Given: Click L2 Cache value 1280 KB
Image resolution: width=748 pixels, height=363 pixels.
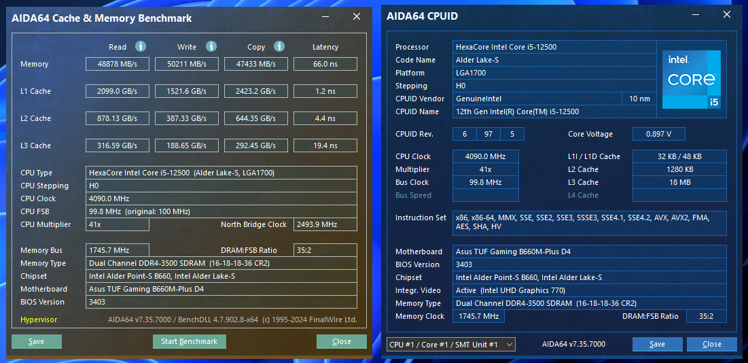Looking at the screenshot, I should click(680, 169).
